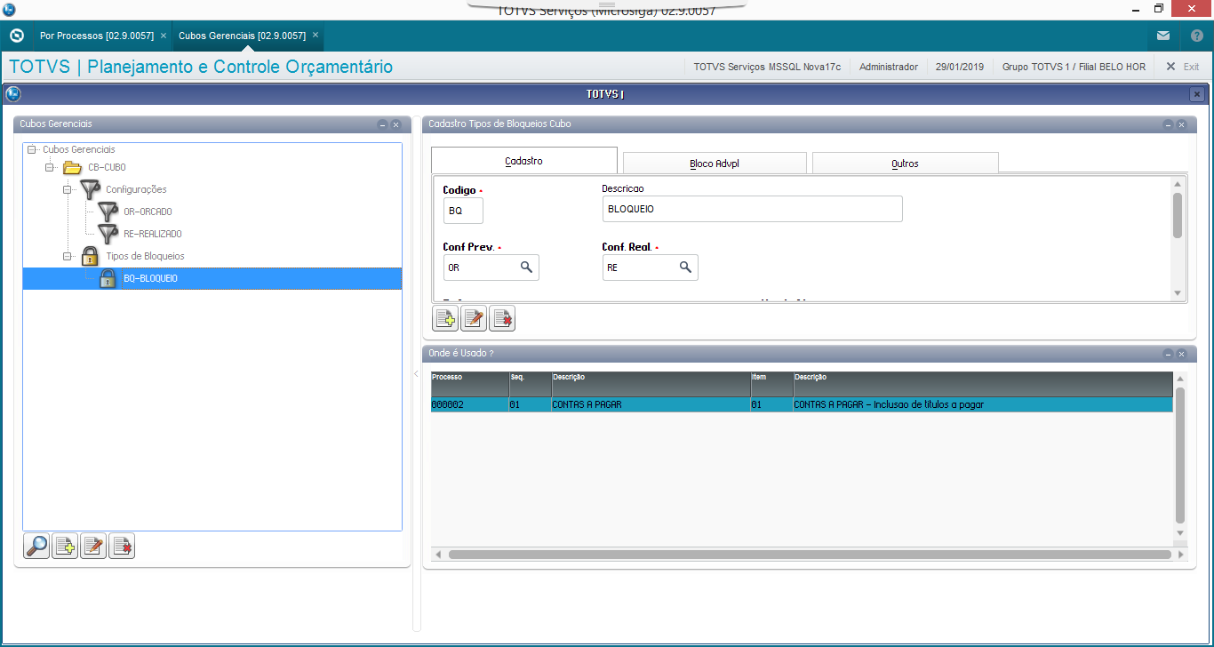Click the TOTVS logo icon in the tab bar
This screenshot has width=1214, height=647.
click(16, 36)
